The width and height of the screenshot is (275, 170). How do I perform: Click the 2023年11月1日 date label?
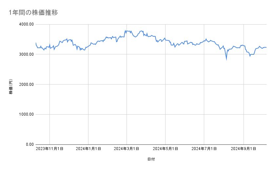[x=49, y=149]
